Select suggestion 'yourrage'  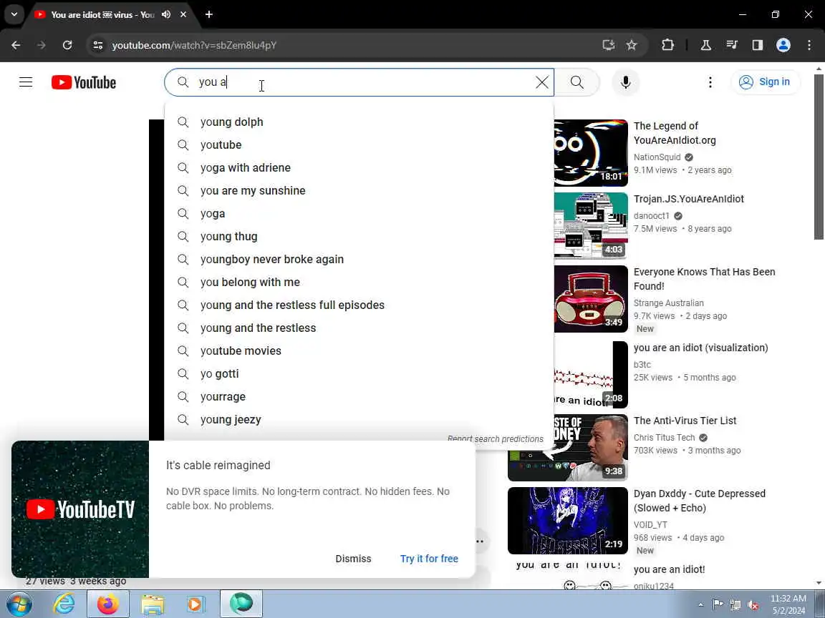pyautogui.click(x=359, y=397)
